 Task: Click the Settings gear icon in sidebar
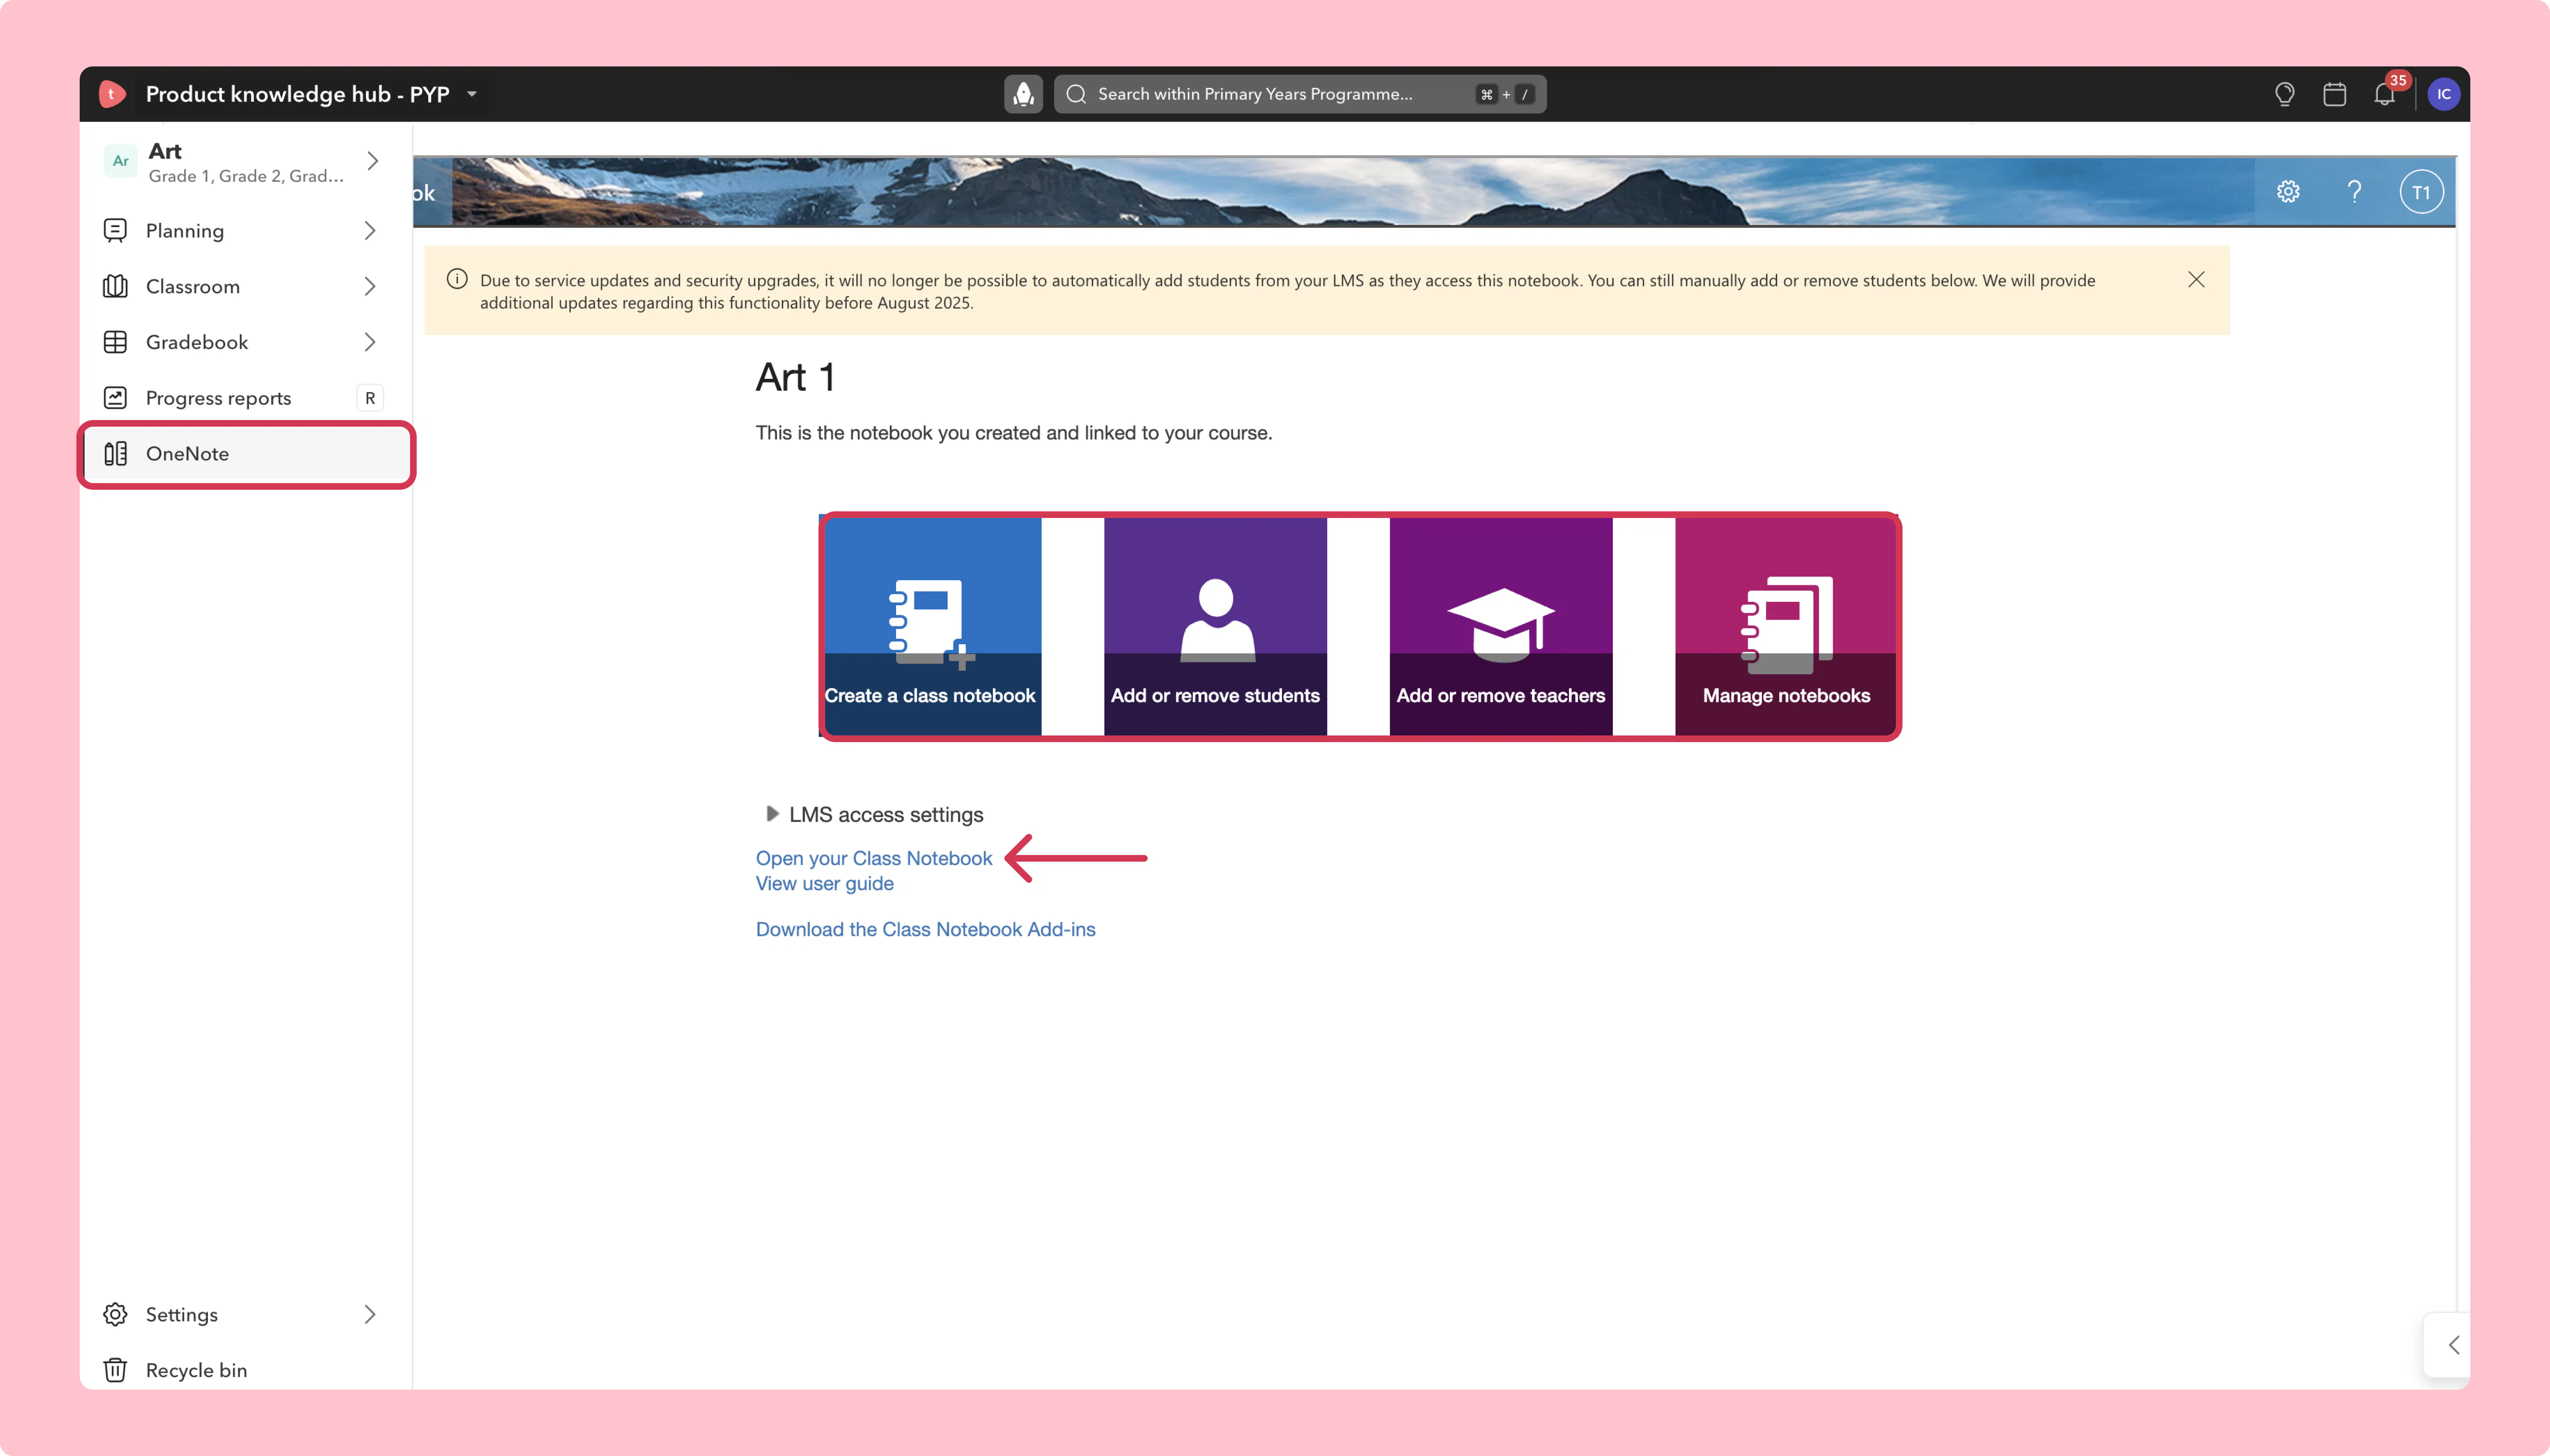point(116,1314)
